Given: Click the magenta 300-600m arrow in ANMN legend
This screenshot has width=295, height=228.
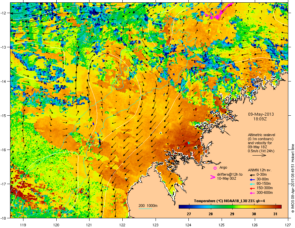Looking at the screenshot, I should tap(252, 193).
